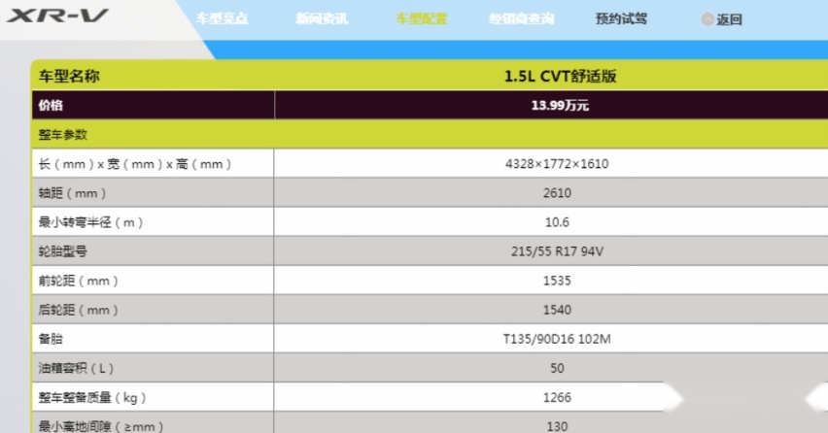This screenshot has height=433, width=828.
Task: Click the 13.99万元 price value
Action: click(x=560, y=105)
